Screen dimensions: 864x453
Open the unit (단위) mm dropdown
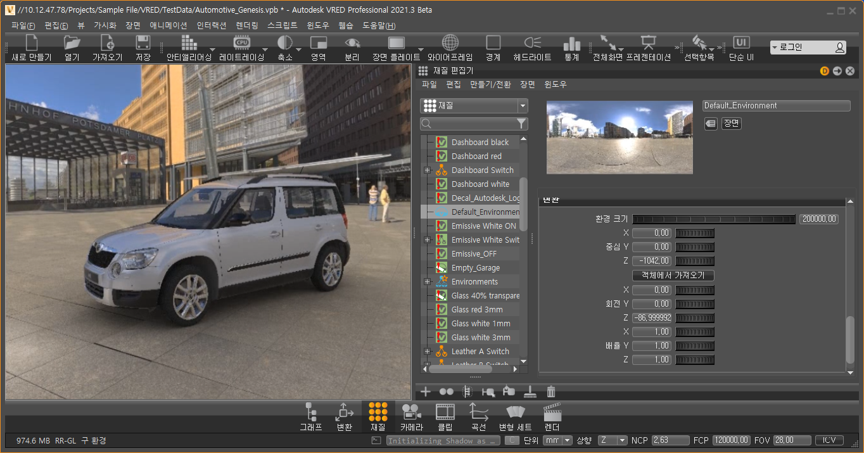[x=557, y=440]
